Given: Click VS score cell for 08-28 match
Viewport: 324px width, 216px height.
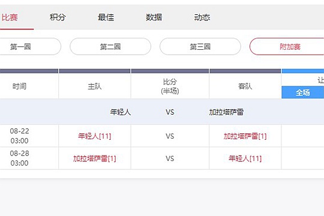Looking at the screenshot, I should tap(170, 158).
